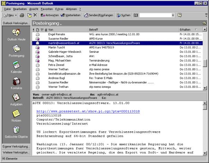Viewport: 209px width, 163px height.
Task: Select the Schmidbauer, Jutta AW: email
Action: (117, 56)
